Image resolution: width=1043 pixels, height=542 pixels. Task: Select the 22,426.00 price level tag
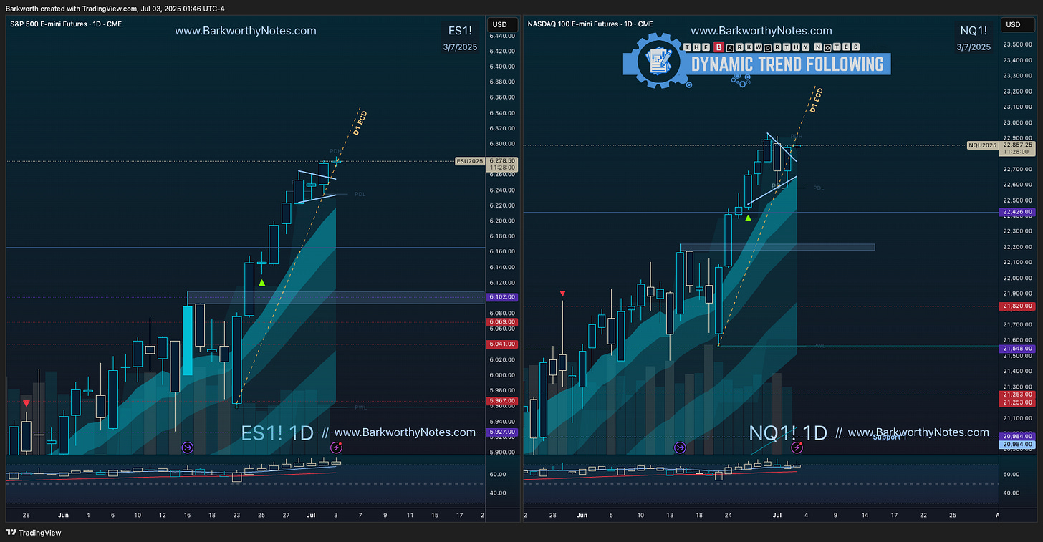tap(1018, 212)
